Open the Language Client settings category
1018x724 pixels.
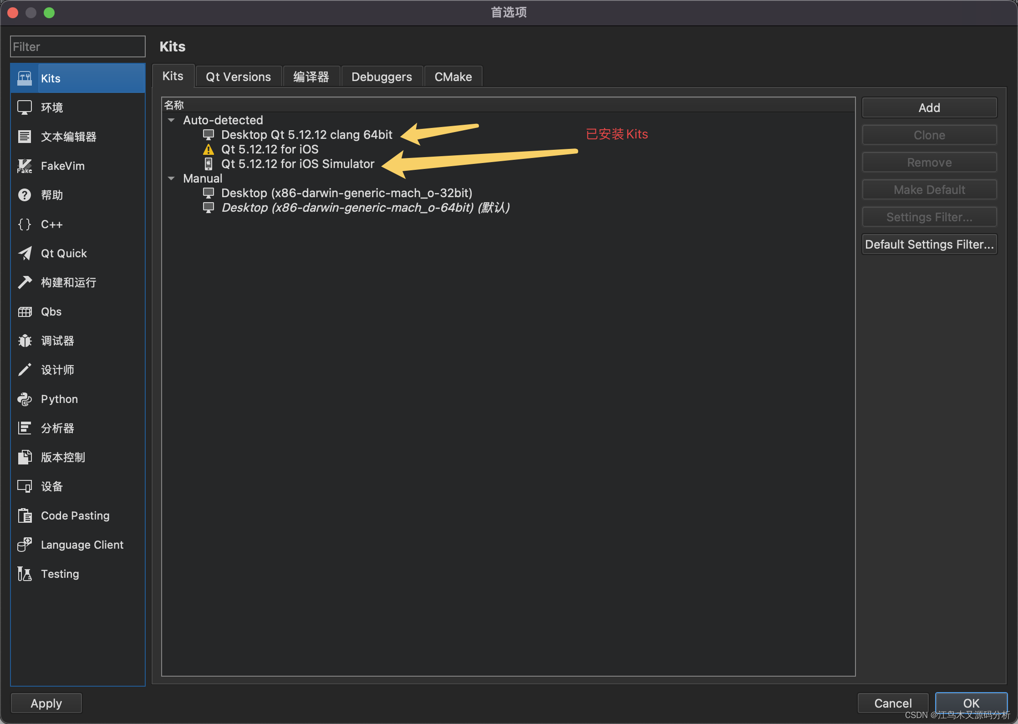78,545
